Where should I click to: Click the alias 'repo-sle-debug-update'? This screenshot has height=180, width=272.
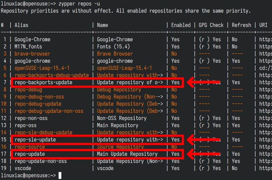coord(43,132)
